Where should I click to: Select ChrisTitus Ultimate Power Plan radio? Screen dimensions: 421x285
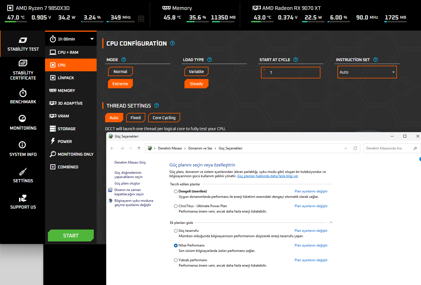click(x=176, y=206)
